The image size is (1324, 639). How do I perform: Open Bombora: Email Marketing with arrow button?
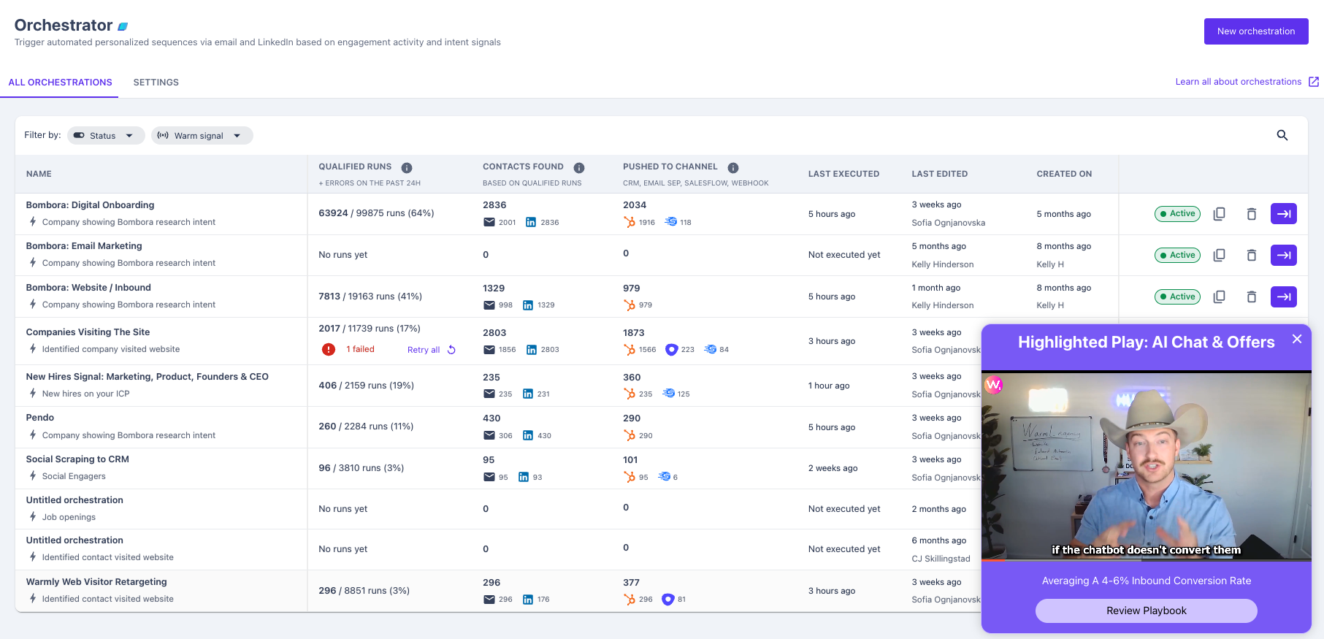tap(1283, 255)
